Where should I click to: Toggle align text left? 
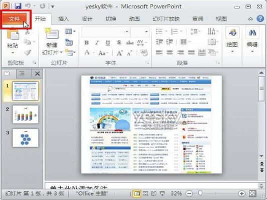click(159, 52)
